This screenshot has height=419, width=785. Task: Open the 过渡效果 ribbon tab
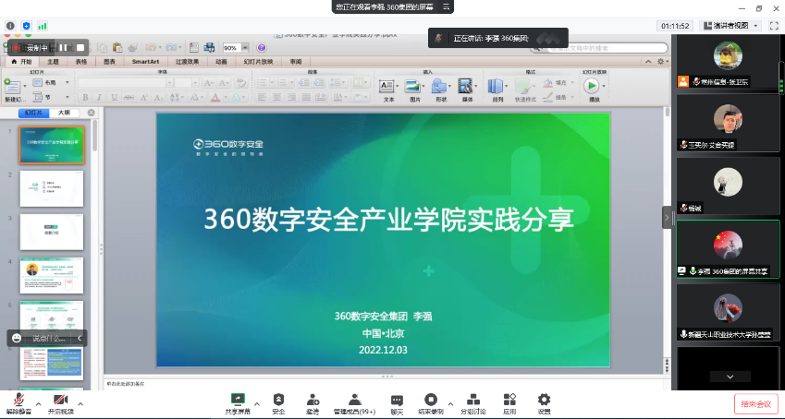pos(188,62)
